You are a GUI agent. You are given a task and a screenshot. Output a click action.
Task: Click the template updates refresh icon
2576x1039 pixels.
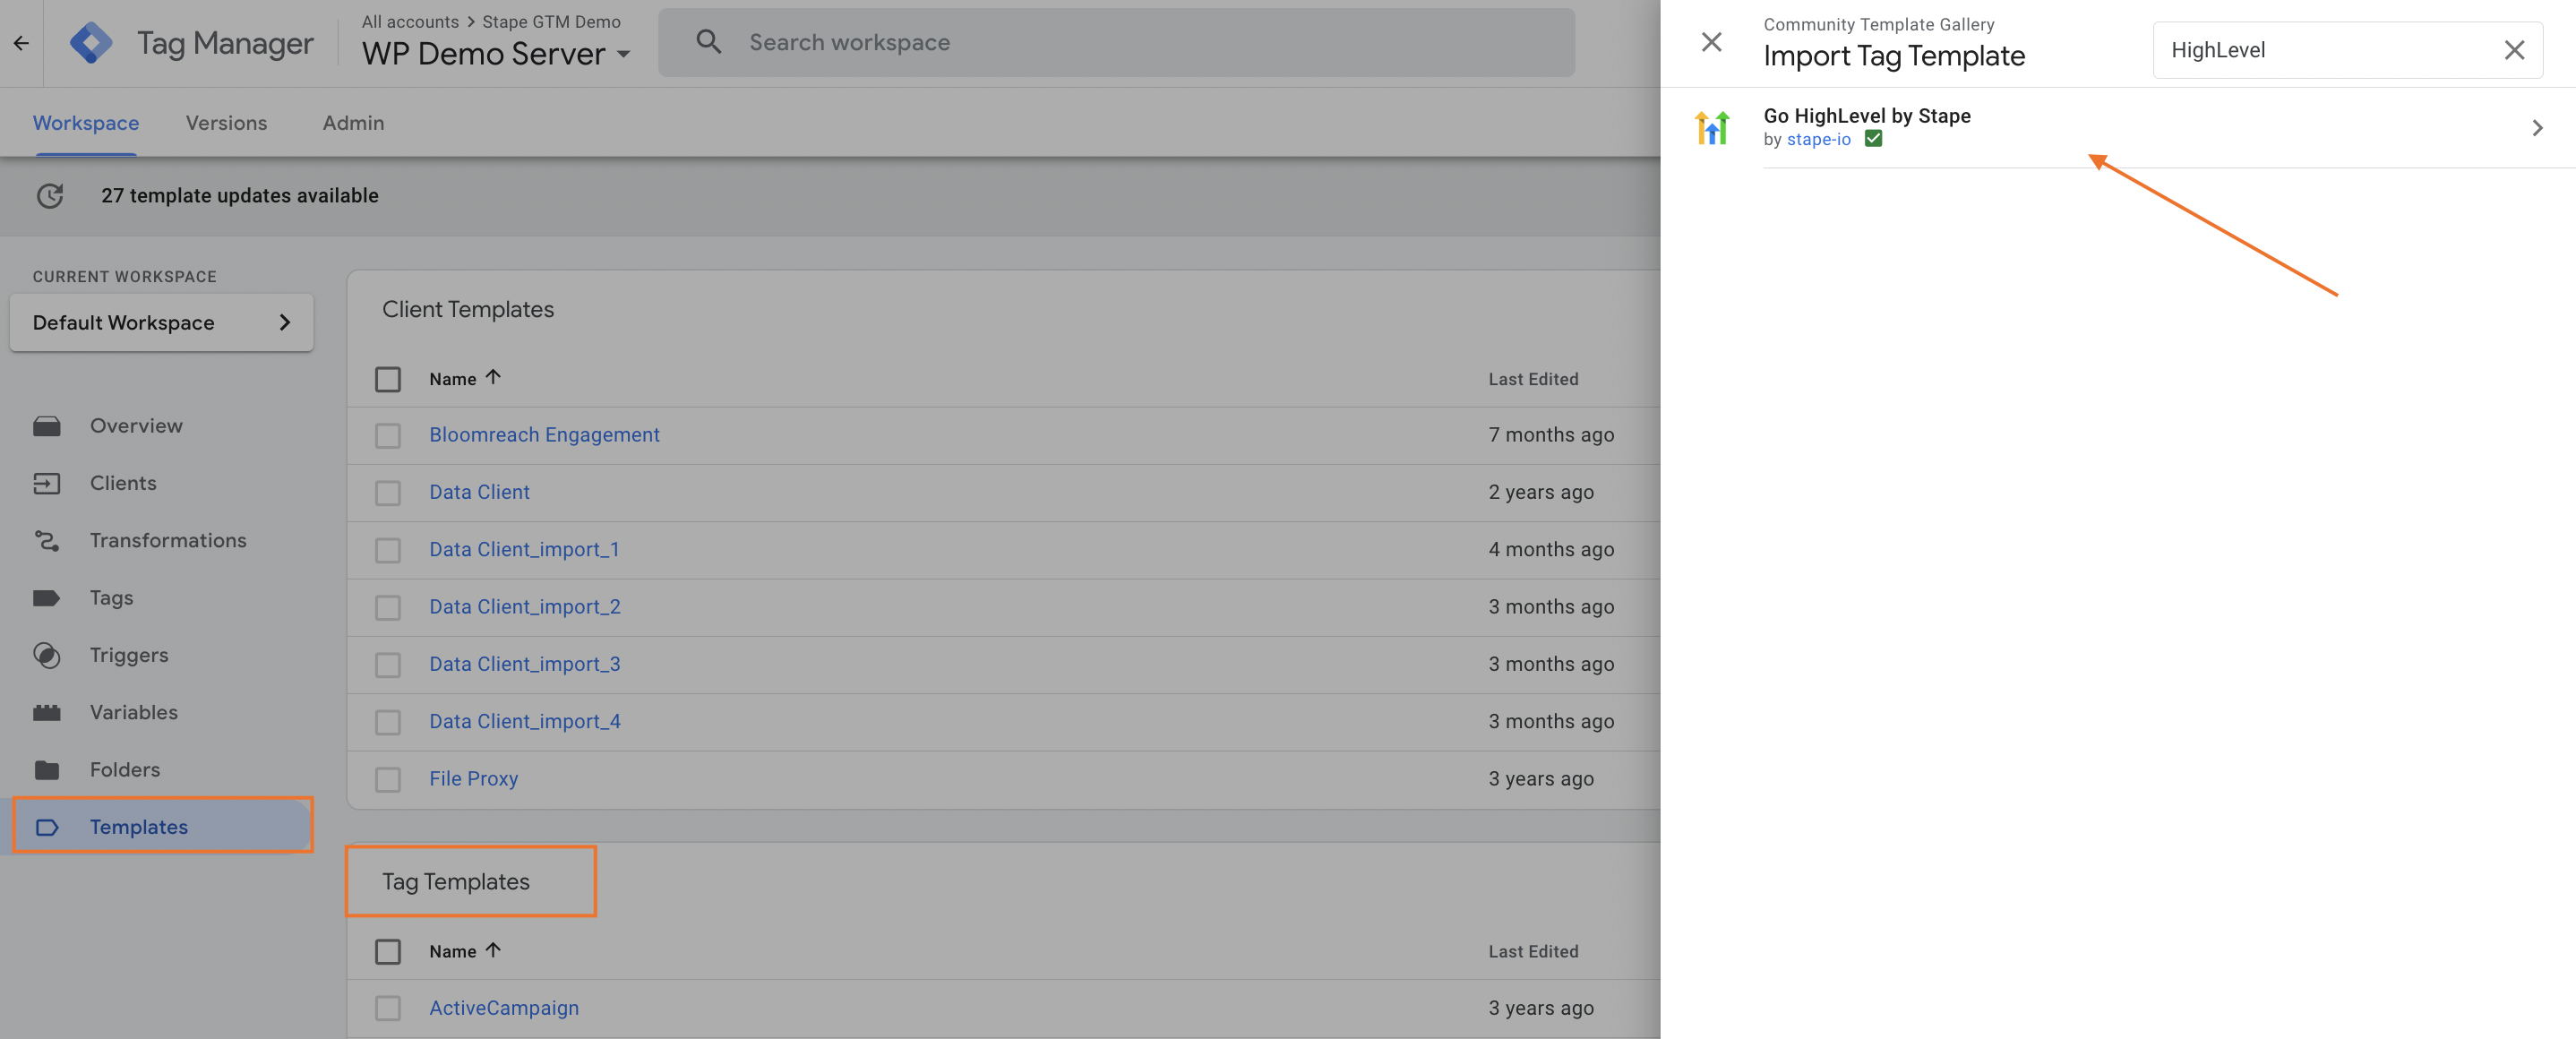pos(50,196)
